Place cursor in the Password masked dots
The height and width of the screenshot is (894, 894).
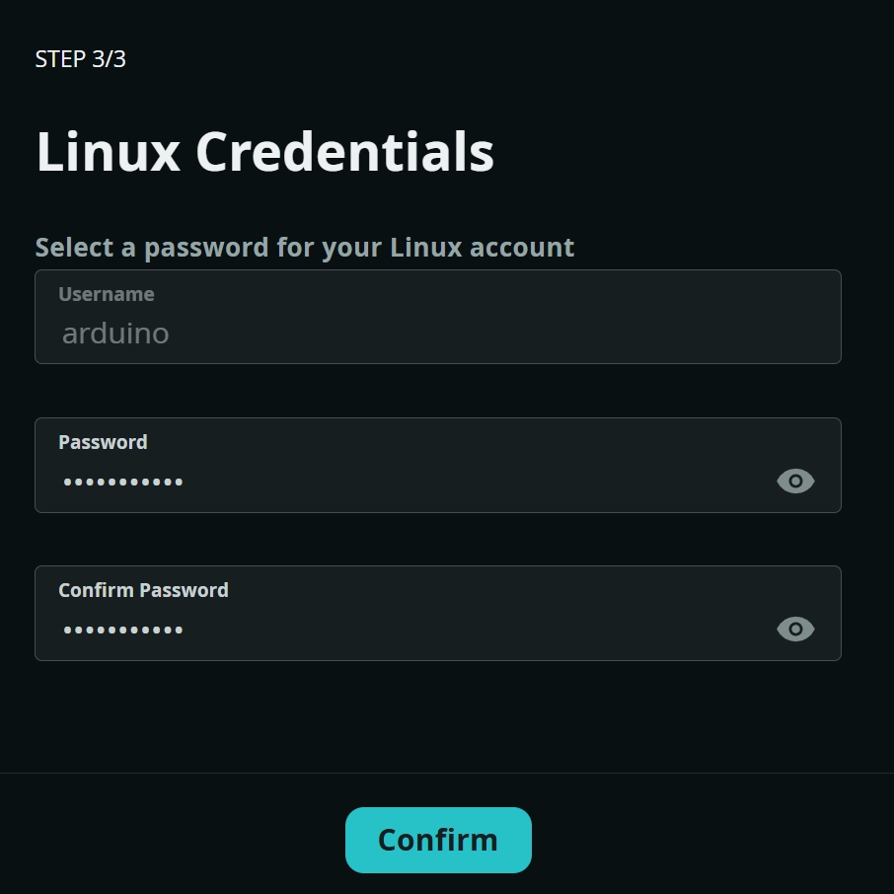pos(123,483)
